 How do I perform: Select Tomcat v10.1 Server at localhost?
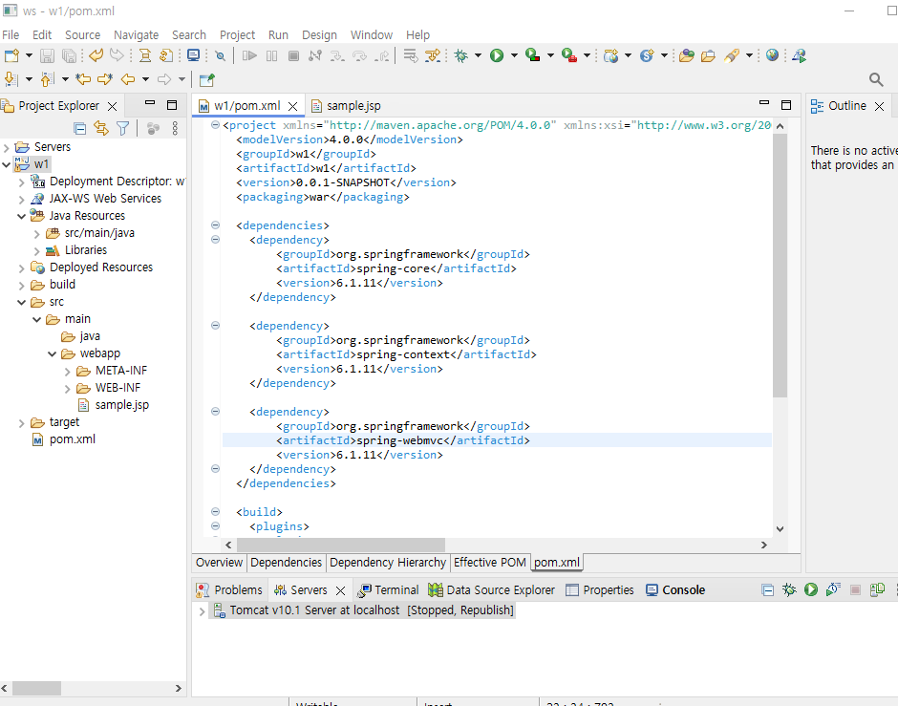coord(314,610)
